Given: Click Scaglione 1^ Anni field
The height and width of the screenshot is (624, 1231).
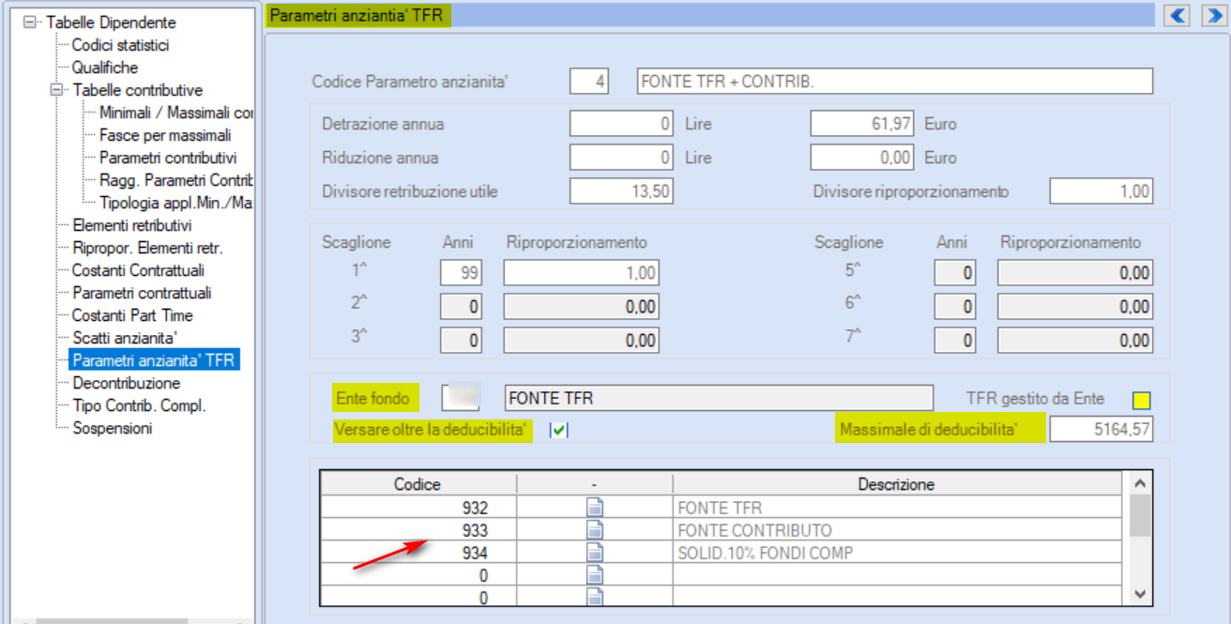Looking at the screenshot, I should pyautogui.click(x=461, y=273).
